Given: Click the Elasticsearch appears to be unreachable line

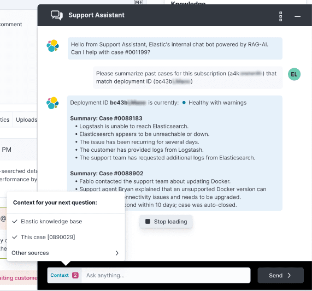Looking at the screenshot, I should tap(144, 134).
